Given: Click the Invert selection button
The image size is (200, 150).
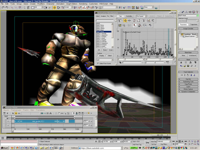Looking at the screenshot, I should tap(111, 50).
